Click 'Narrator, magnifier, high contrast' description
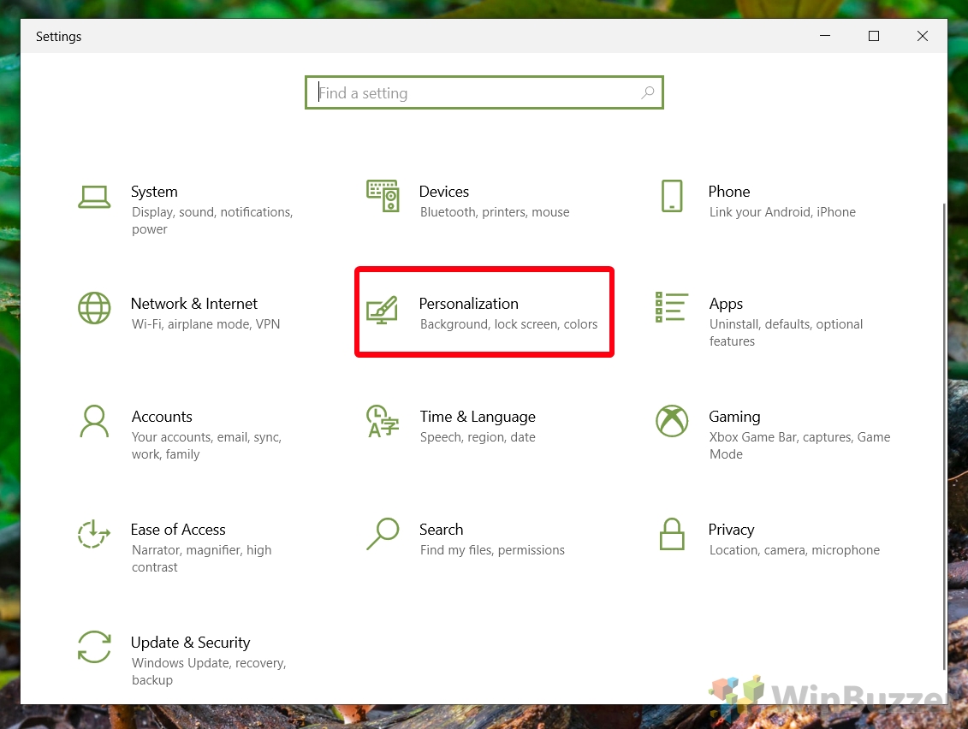Screen dimensions: 968x729 coord(201,559)
